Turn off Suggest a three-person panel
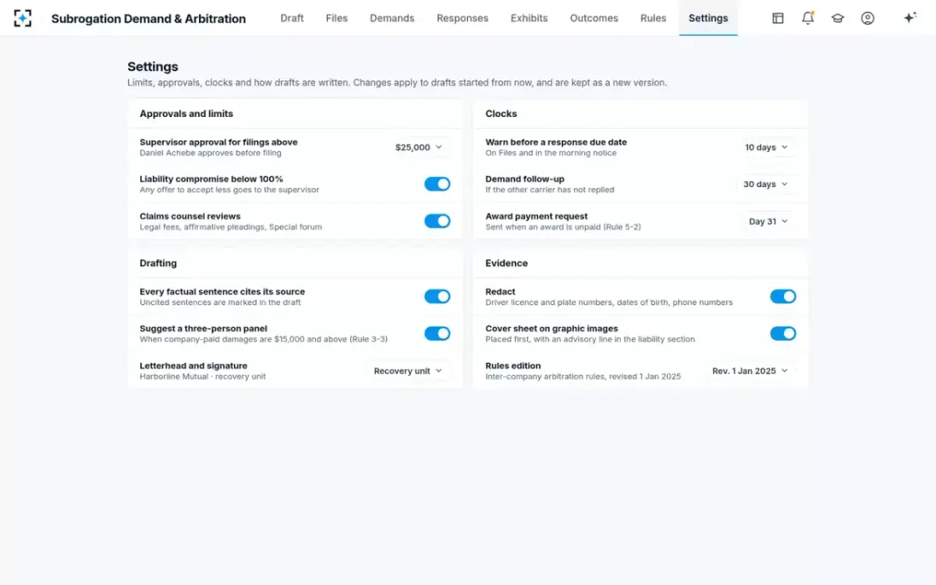 coord(438,334)
